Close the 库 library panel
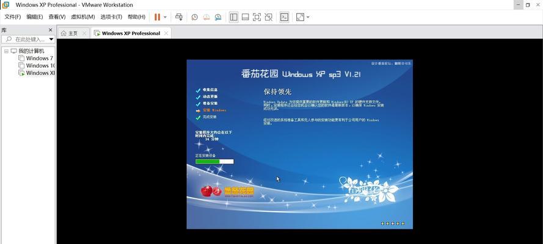Image resolution: width=543 pixels, height=244 pixels. coord(50,30)
